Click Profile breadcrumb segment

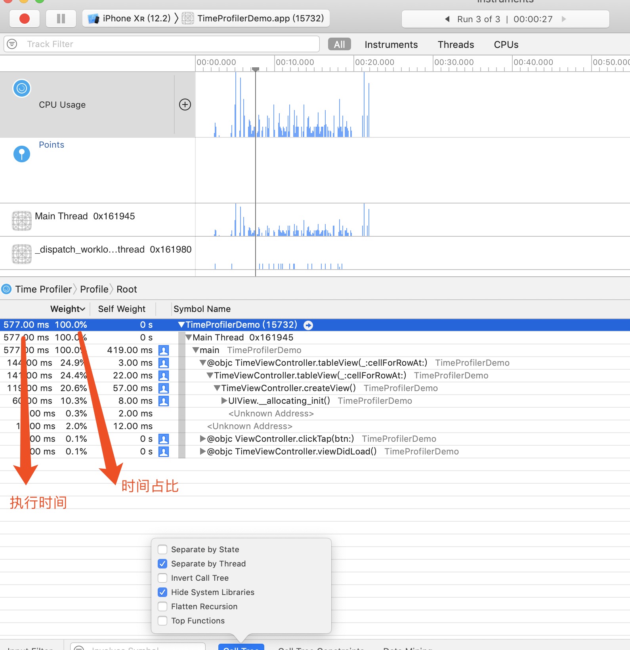pos(94,289)
